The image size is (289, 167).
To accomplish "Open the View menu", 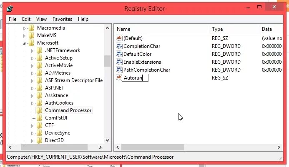I will pyautogui.click(x=41, y=19).
